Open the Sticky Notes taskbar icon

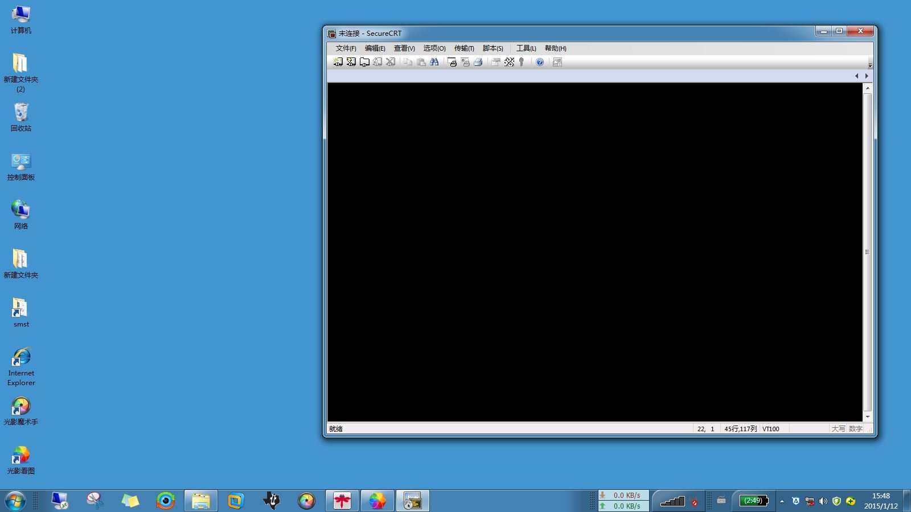(x=130, y=501)
